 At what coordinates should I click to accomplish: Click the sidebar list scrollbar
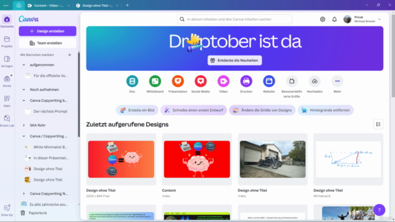click(x=78, y=94)
